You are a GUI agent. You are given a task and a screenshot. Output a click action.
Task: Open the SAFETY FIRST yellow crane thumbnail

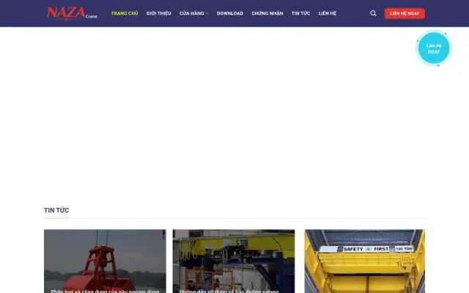click(365, 261)
